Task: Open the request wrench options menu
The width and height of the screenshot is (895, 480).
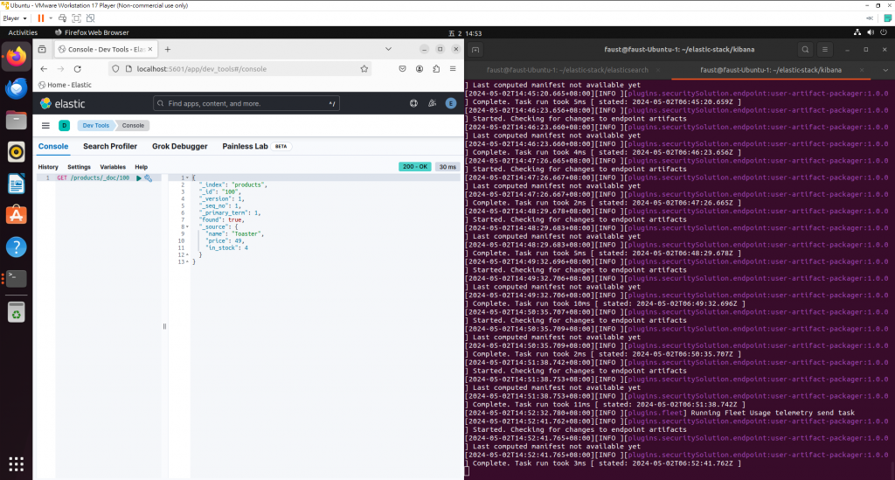Action: click(149, 178)
